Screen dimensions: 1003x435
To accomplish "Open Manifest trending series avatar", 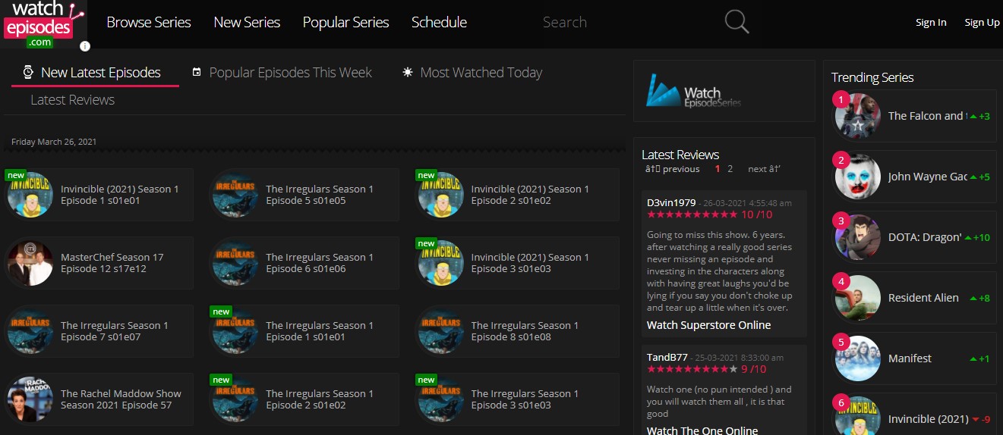I will tap(858, 358).
